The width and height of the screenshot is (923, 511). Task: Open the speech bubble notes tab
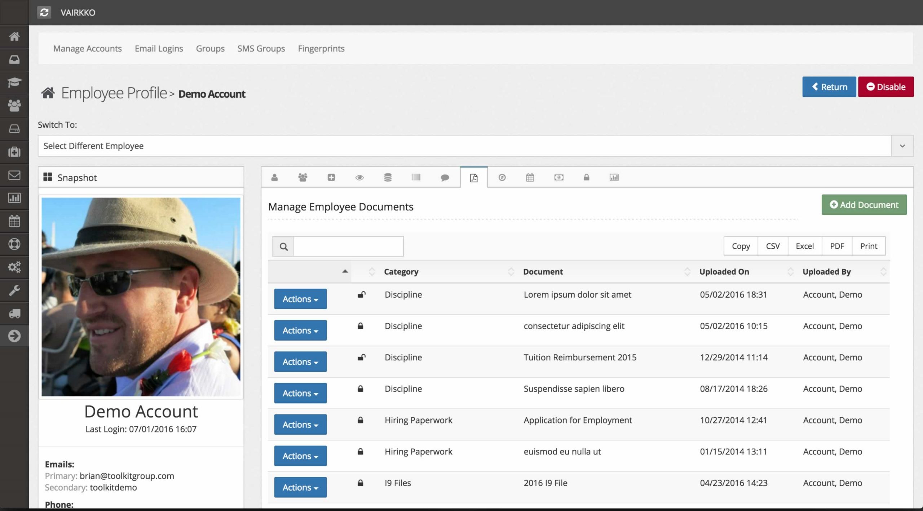(x=445, y=178)
